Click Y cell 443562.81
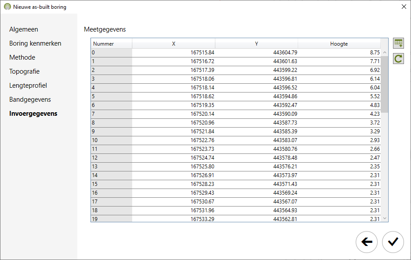The width and height of the screenshot is (411, 260). point(256,219)
